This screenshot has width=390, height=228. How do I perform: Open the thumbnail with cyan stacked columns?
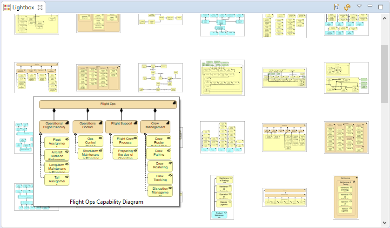click(x=222, y=137)
